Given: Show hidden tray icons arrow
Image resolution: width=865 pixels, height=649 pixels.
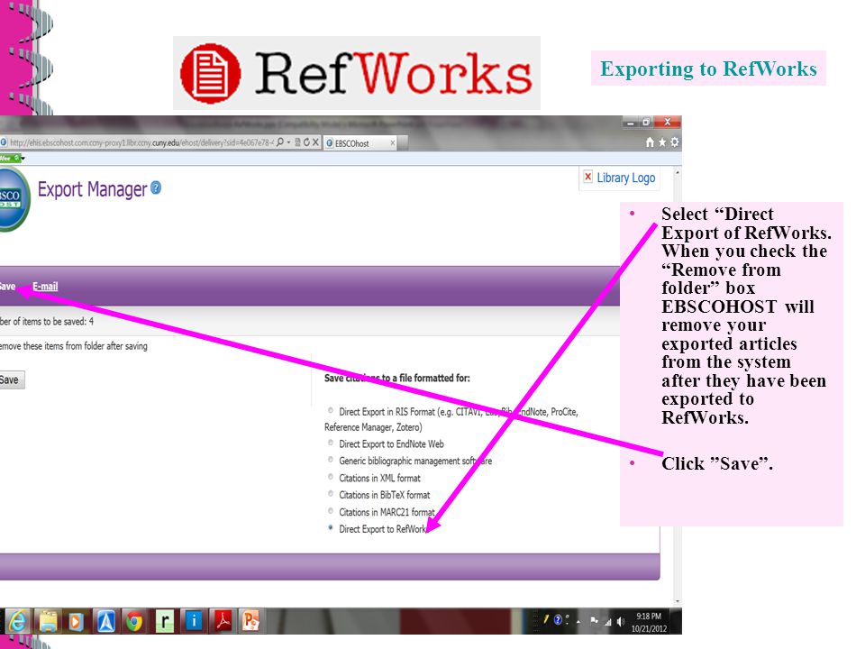Looking at the screenshot, I should tap(578, 622).
